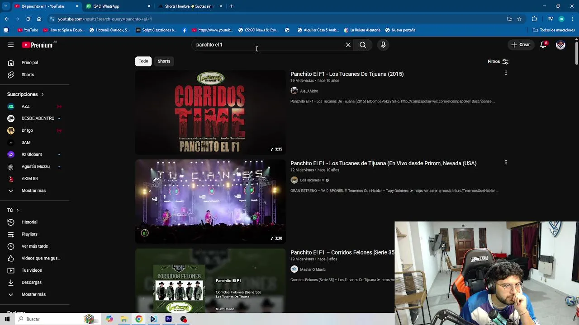Switch to the WhatsApp browser tab
579x325 pixels.
[x=118, y=6]
